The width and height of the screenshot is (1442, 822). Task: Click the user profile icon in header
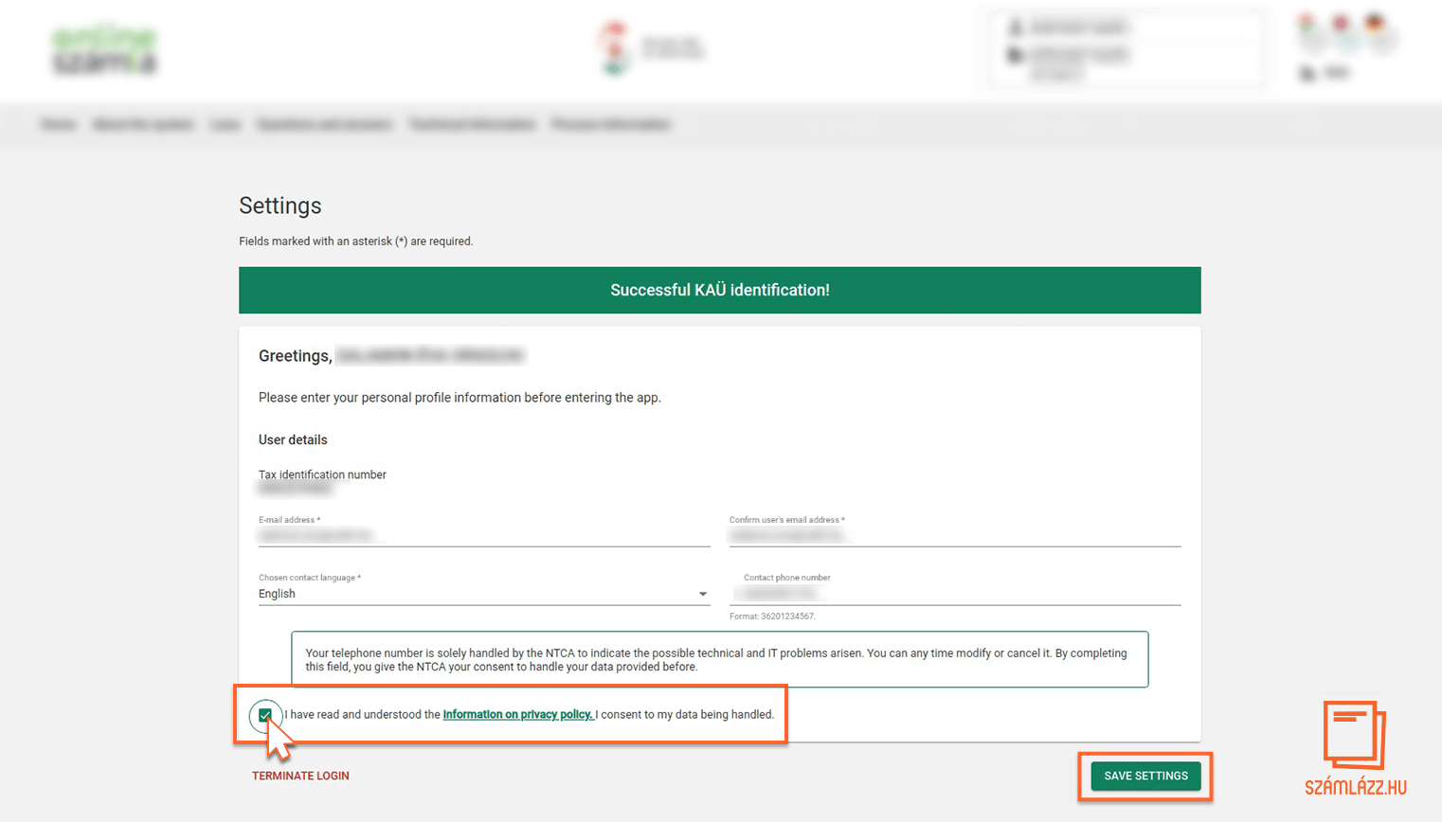tap(1016, 27)
